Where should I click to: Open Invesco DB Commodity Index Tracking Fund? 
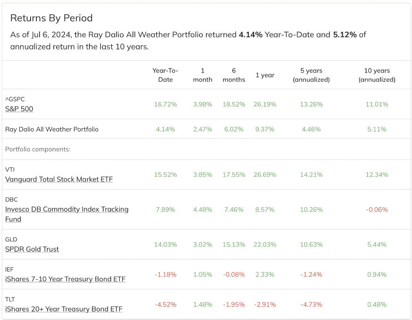point(67,214)
